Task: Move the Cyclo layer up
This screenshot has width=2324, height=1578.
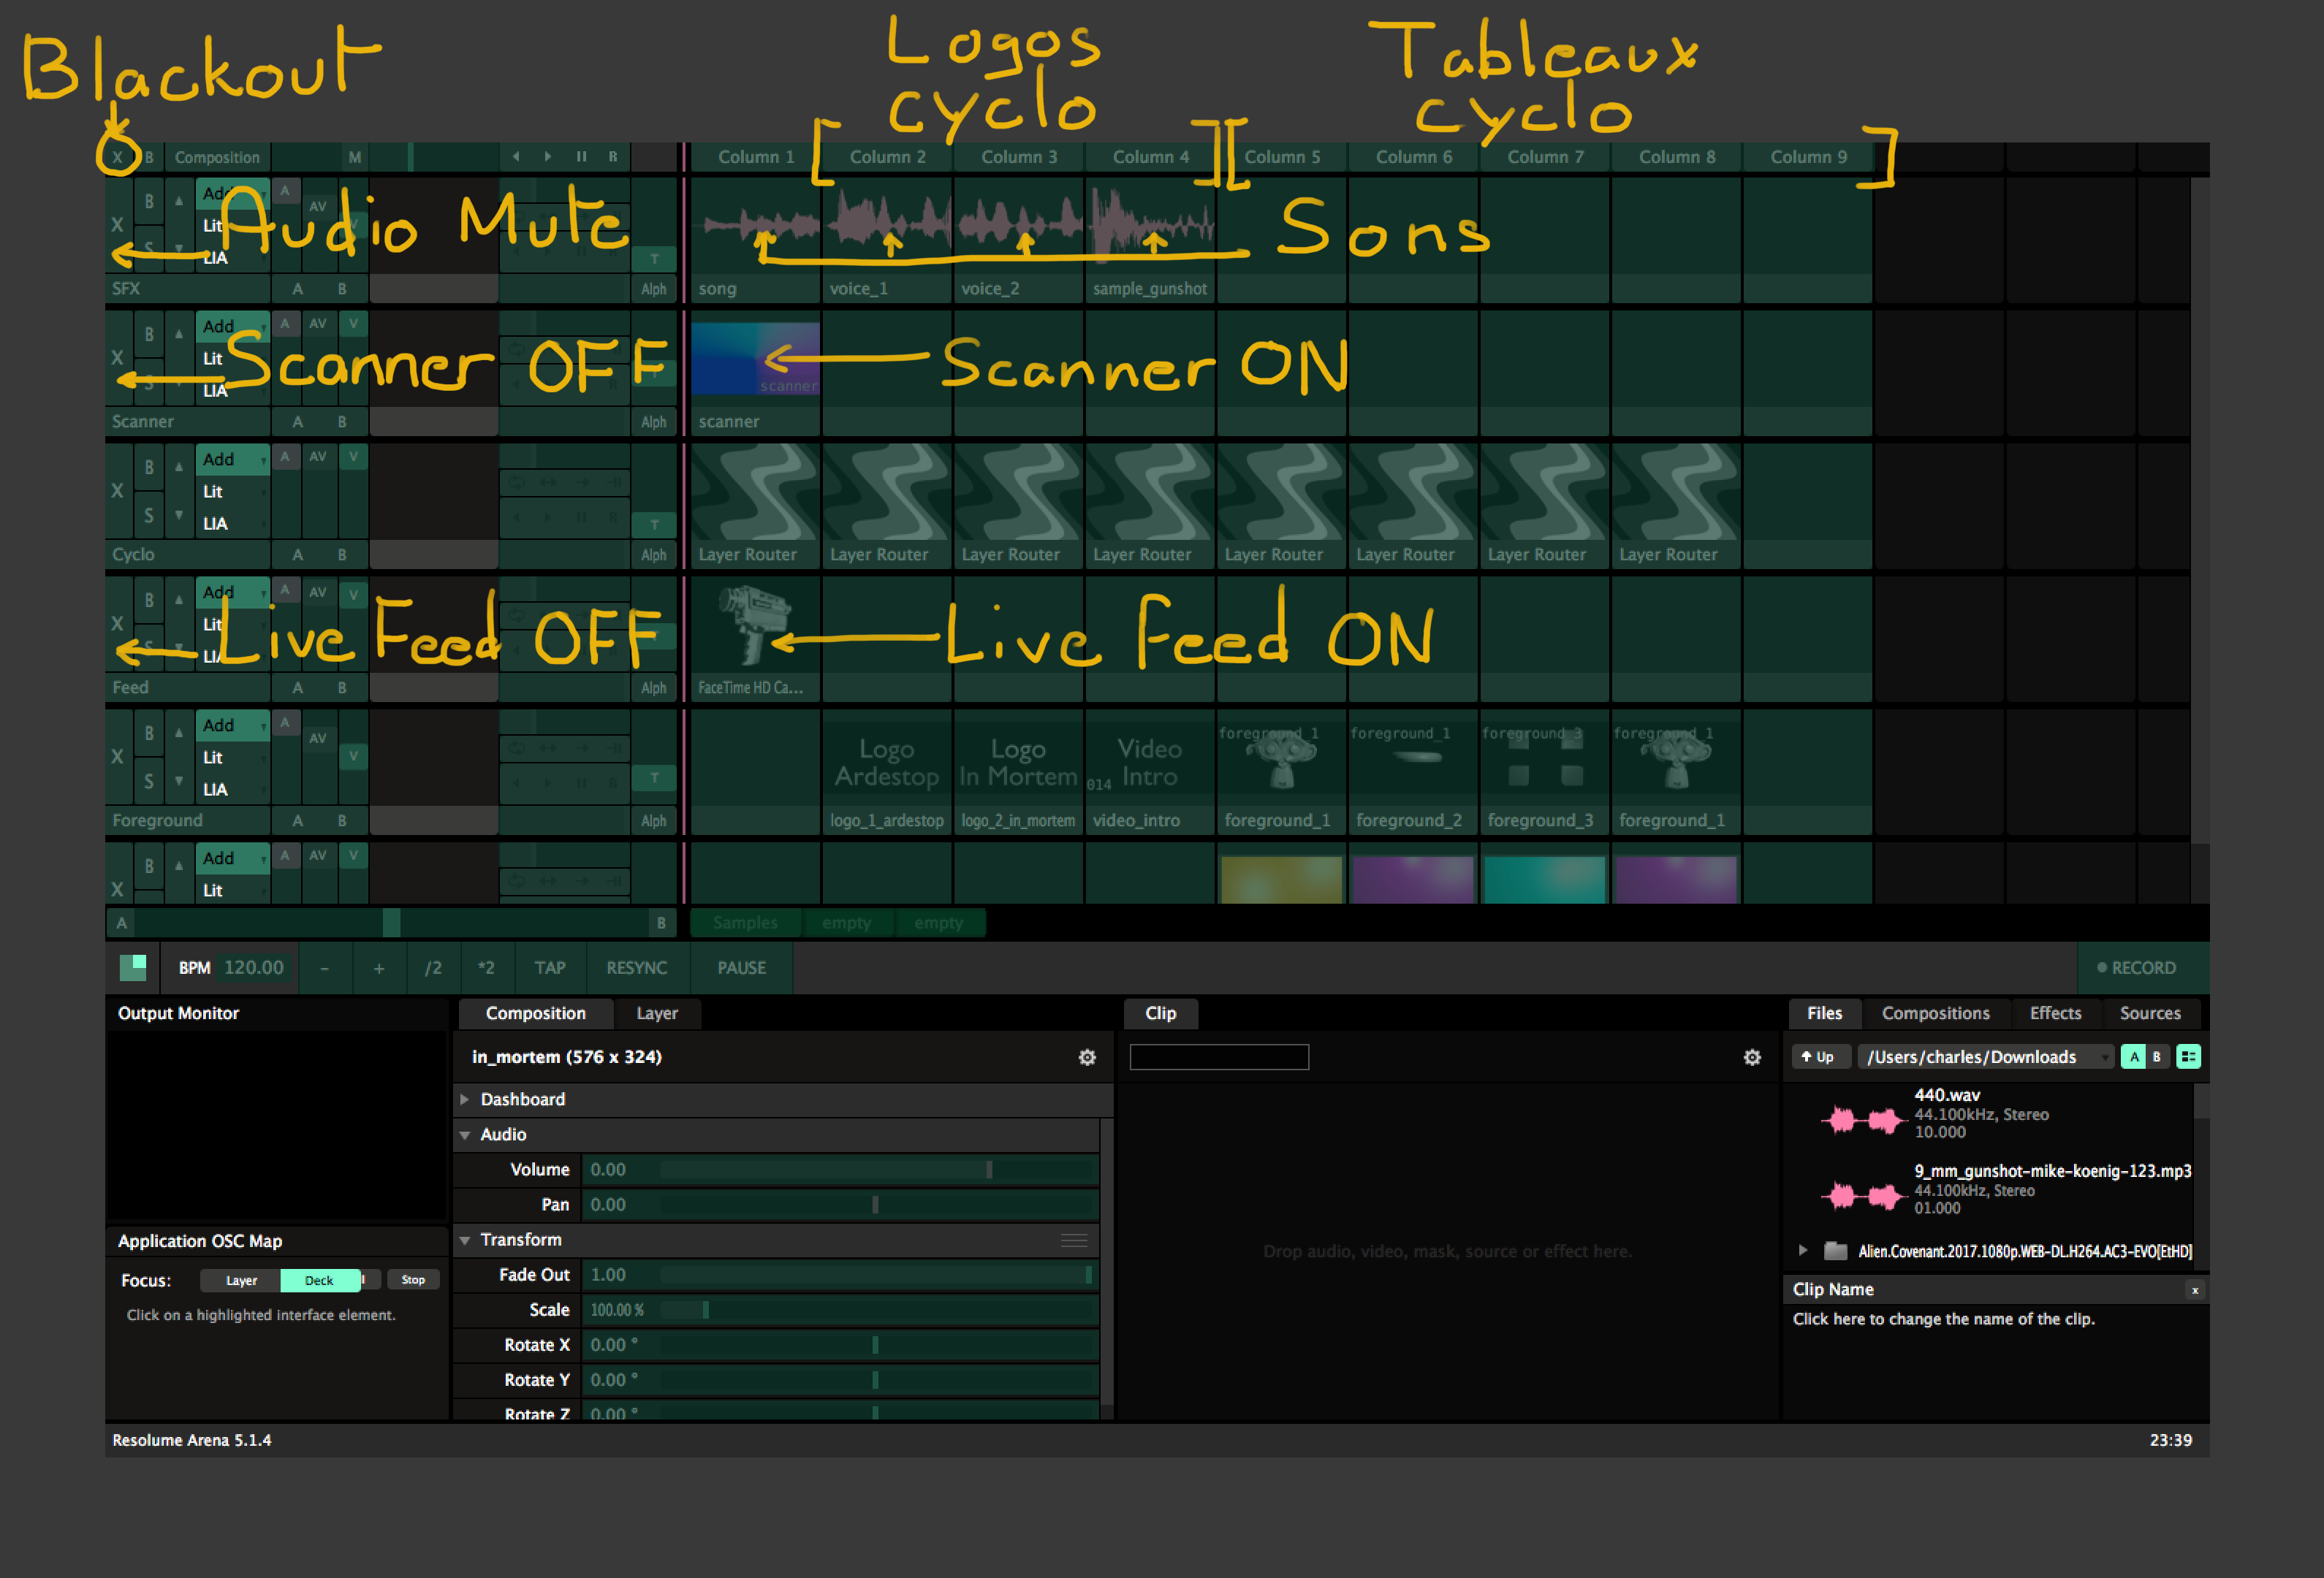Action: tap(179, 467)
